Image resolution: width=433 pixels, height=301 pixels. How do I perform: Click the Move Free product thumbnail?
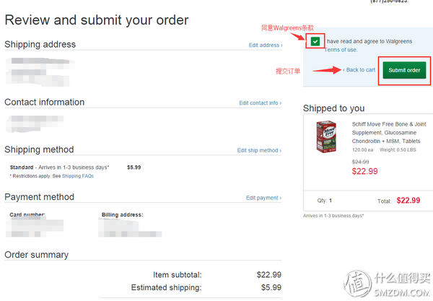point(326,136)
